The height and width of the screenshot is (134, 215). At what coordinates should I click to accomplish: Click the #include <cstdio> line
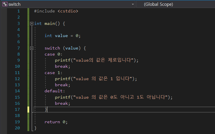coord(56,11)
